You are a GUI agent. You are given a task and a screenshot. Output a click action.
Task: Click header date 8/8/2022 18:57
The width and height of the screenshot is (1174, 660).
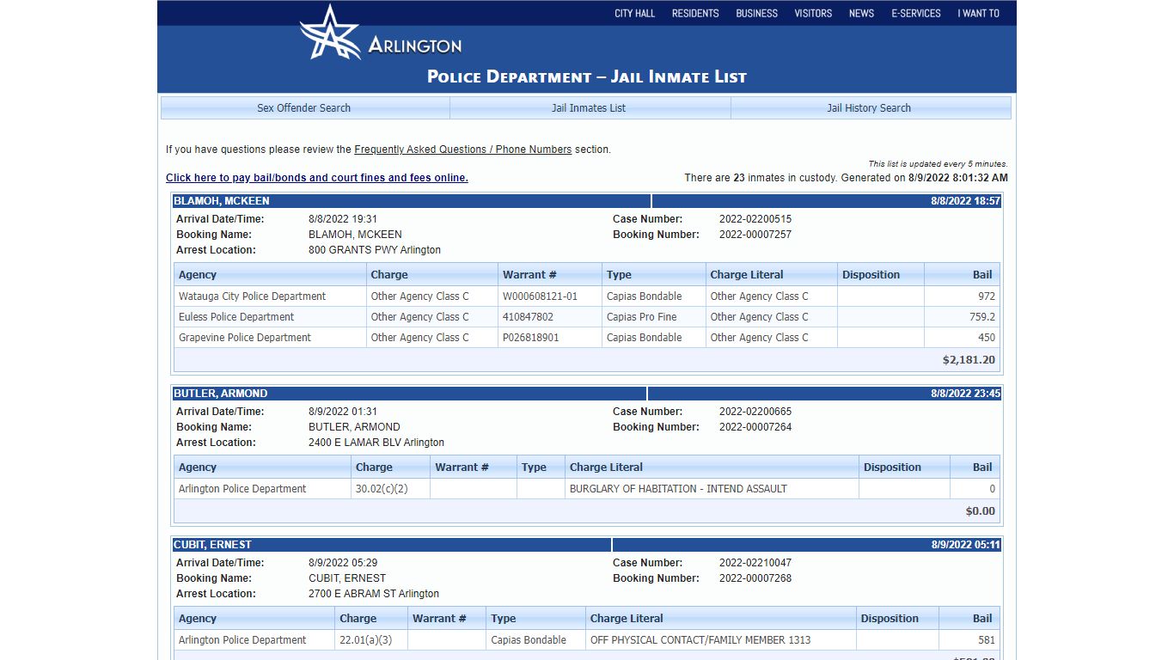pyautogui.click(x=965, y=201)
